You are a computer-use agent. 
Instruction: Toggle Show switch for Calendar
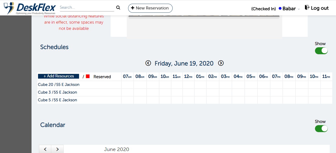[321, 129]
